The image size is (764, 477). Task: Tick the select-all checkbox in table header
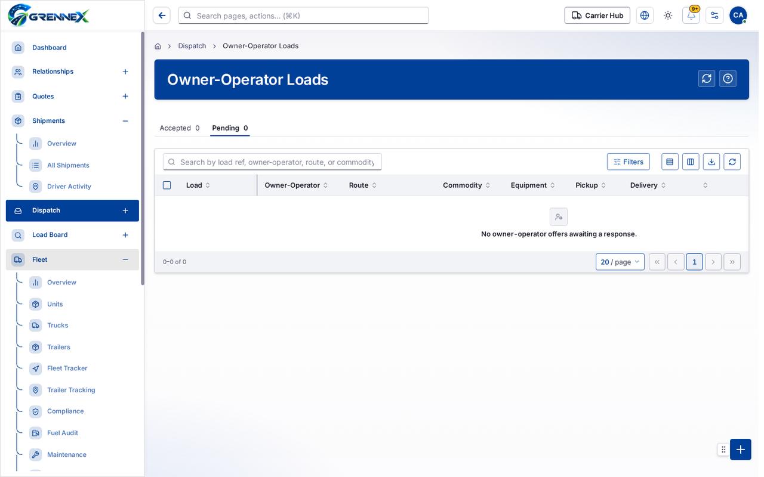click(167, 185)
